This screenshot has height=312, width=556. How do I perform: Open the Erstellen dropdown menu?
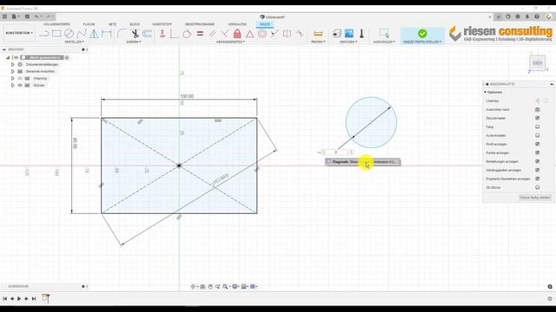(75, 42)
